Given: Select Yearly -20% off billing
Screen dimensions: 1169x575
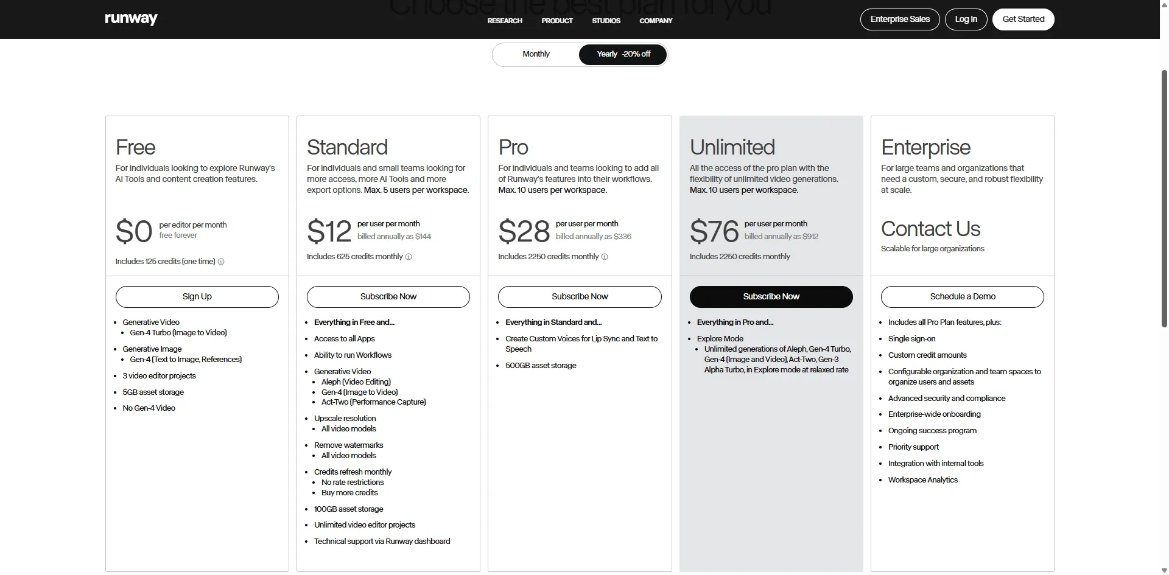Looking at the screenshot, I should (x=623, y=54).
